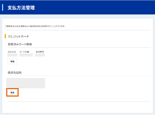Click the yellow marker beside クレジットカード
This screenshot has width=155, height=118.
tap(5, 36)
